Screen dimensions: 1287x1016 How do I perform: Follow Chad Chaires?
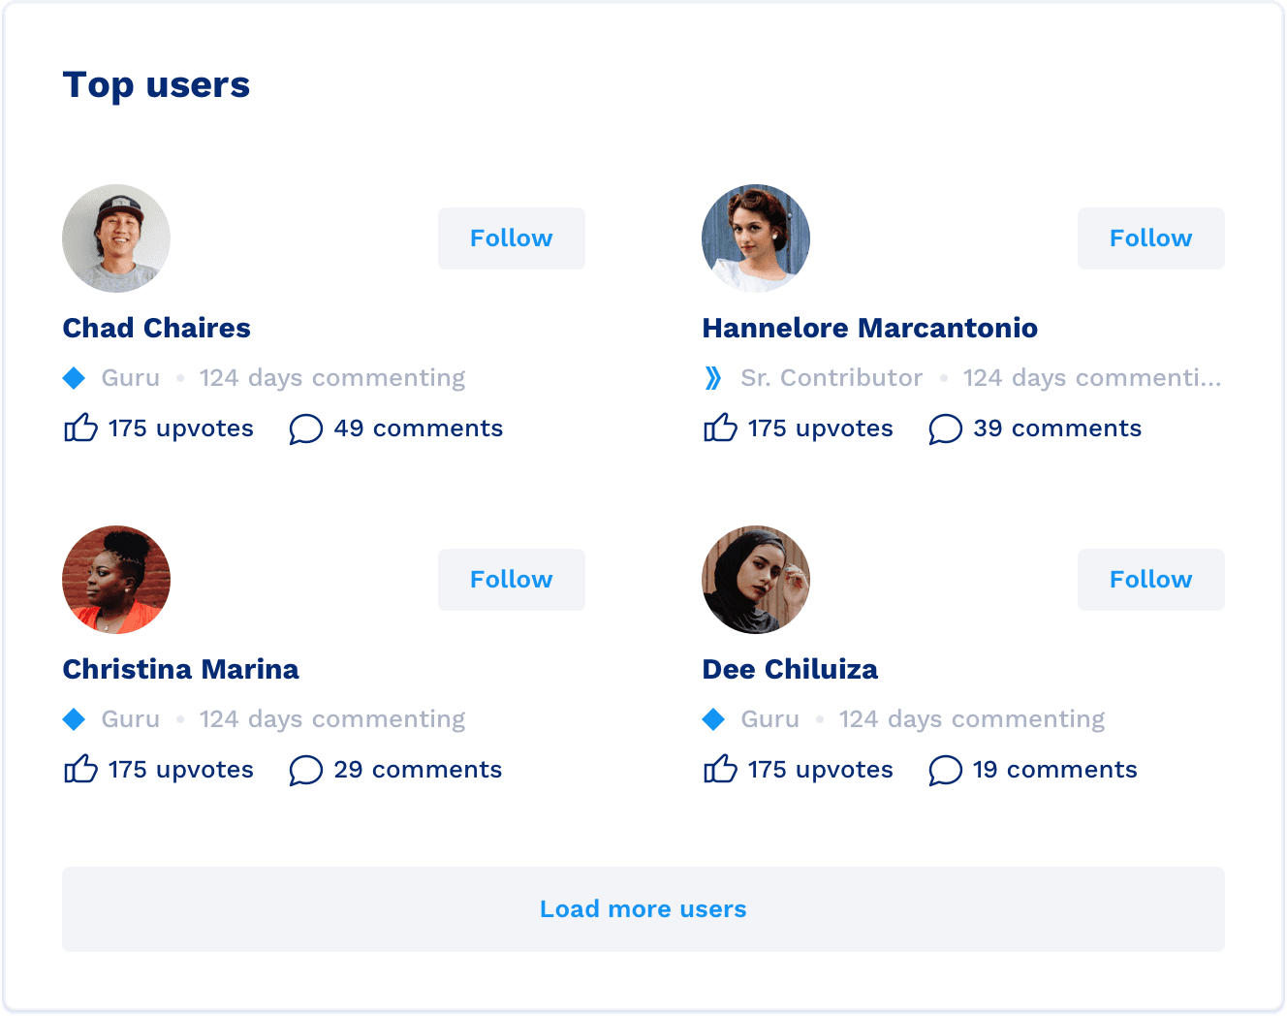pyautogui.click(x=512, y=238)
